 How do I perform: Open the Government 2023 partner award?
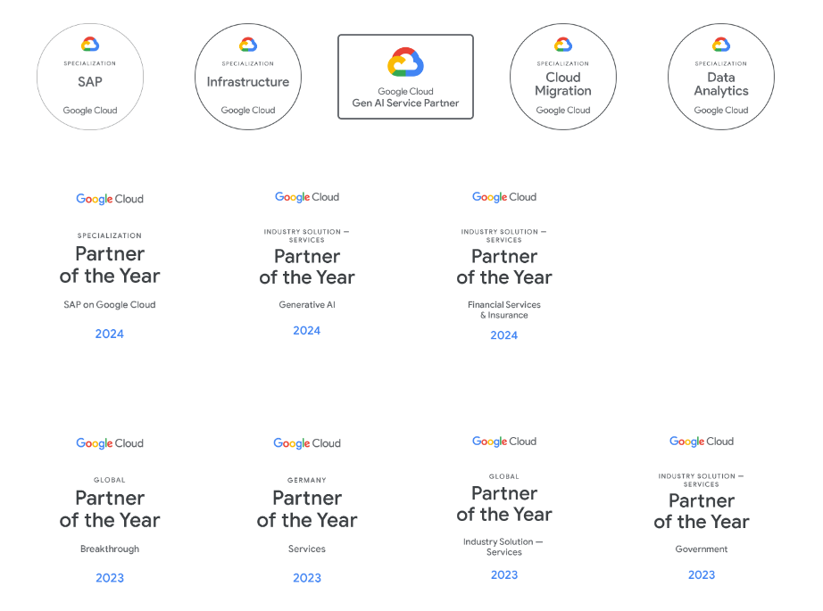pos(702,510)
